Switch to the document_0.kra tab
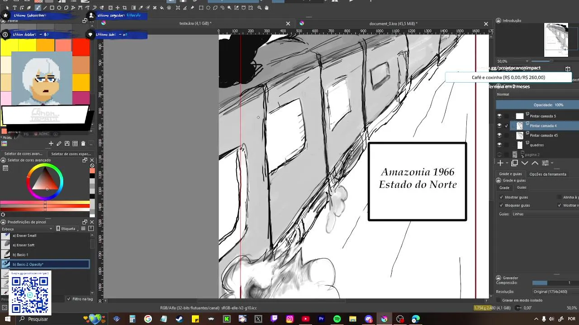The image size is (579, 325). tap(393, 23)
